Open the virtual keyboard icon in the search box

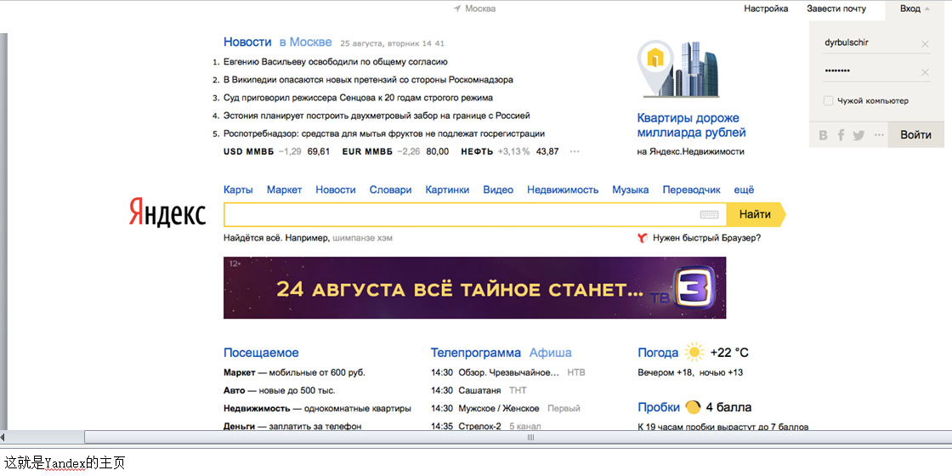click(709, 214)
